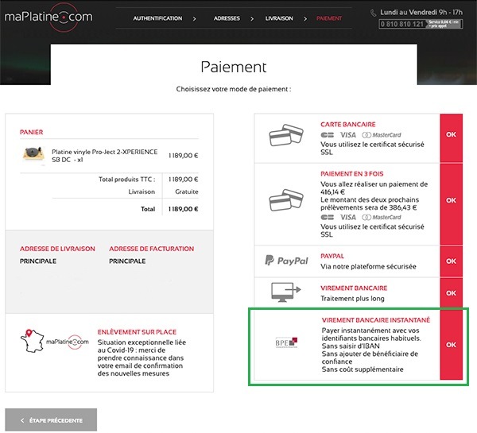Click the PayPal logo
This screenshot has width=477, height=433.
[x=285, y=260]
